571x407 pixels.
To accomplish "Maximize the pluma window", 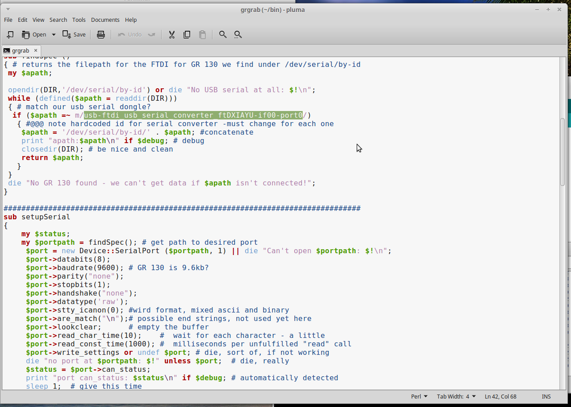I will (x=548, y=9).
